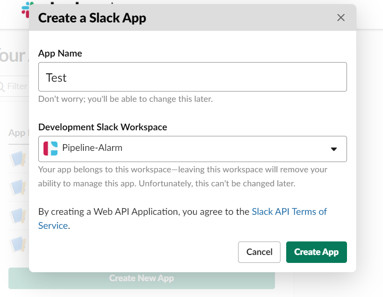Click the Cancel button

coord(259,252)
